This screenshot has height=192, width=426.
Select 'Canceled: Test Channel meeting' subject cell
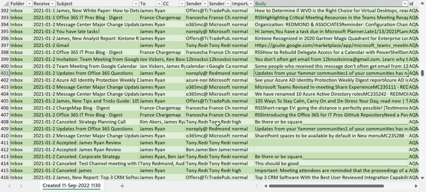point(97,163)
